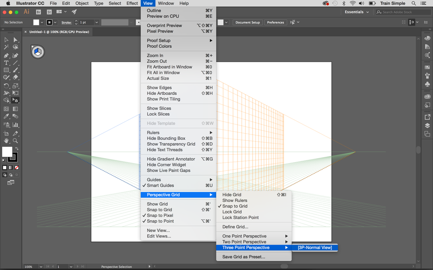The image size is (433, 270).
Task: Choose the Rectangle tool
Action: pyautogui.click(x=5, y=70)
